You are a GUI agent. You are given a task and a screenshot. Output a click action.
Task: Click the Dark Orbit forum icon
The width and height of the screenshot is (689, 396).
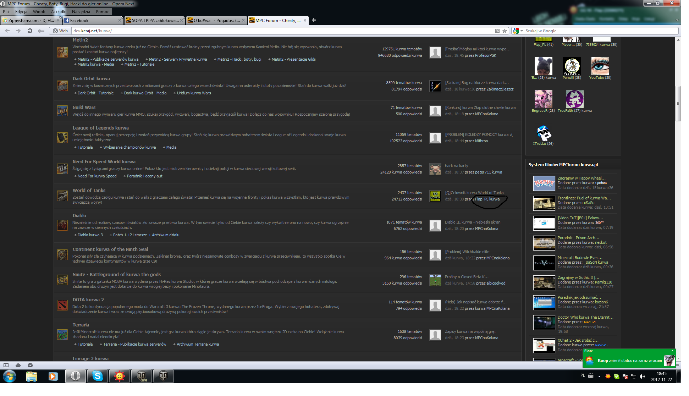(x=62, y=86)
